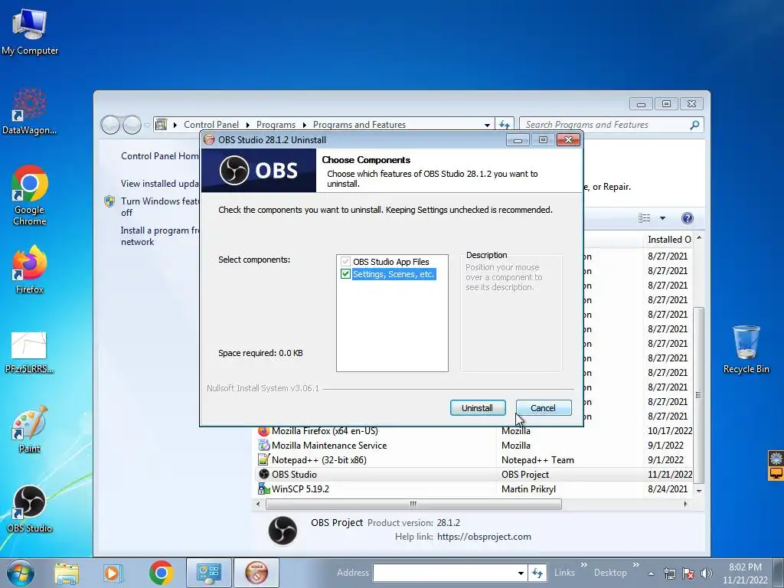784x588 pixels.
Task: Open the view options dropdown arrow
Action: click(x=662, y=218)
